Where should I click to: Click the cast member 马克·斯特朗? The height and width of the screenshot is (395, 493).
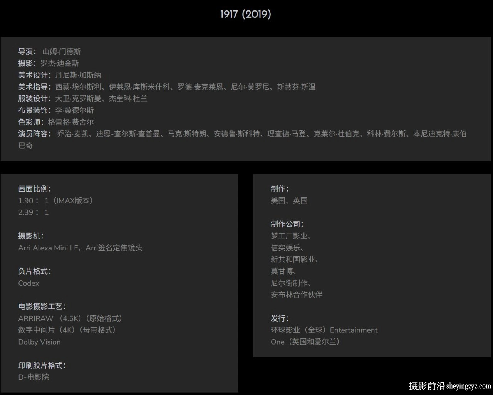click(187, 134)
